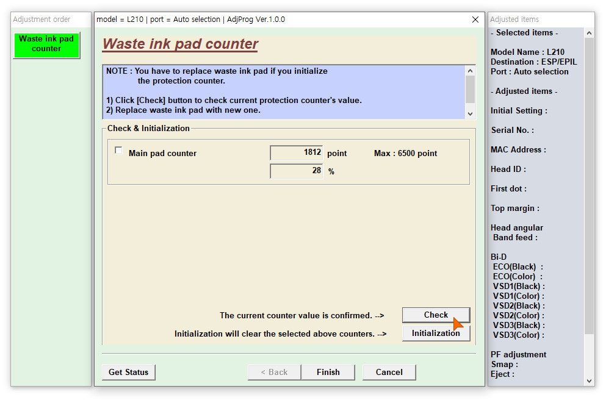
Task: Click the Initialization button
Action: (436, 333)
